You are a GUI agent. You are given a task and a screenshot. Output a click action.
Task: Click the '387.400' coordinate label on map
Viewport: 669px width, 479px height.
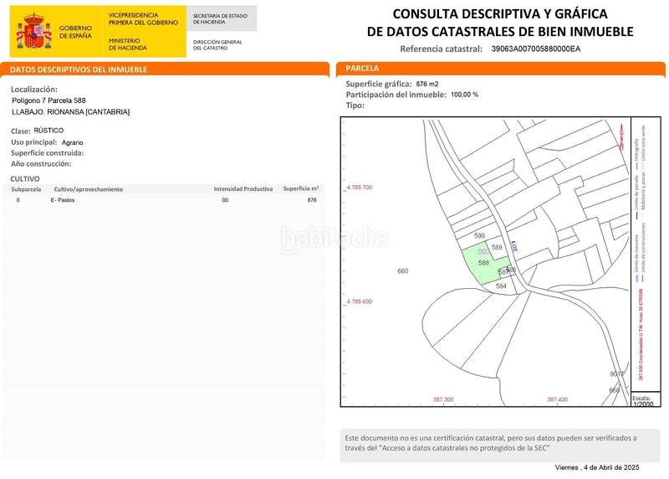(557, 399)
